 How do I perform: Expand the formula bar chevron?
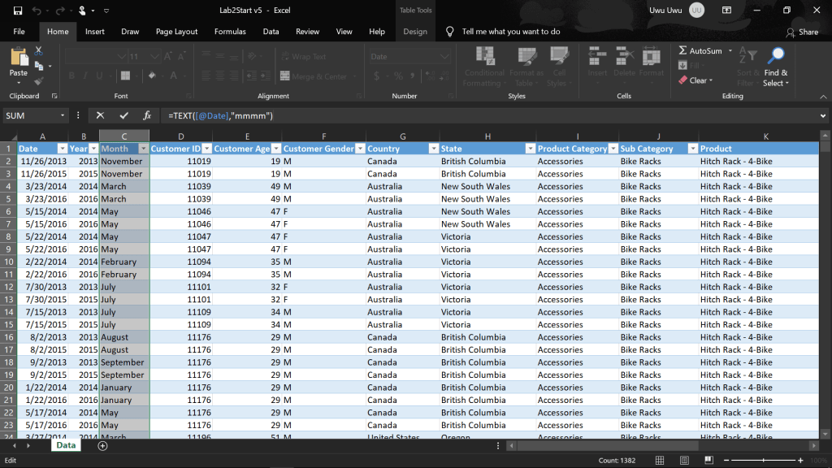pos(823,115)
